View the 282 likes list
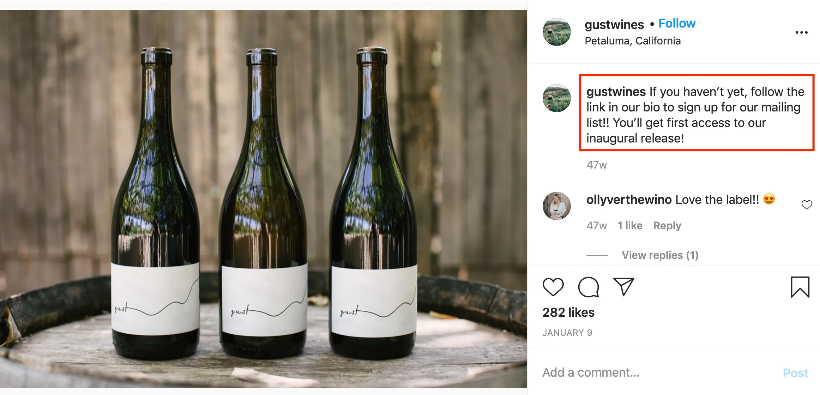This screenshot has height=395, width=820. [568, 312]
